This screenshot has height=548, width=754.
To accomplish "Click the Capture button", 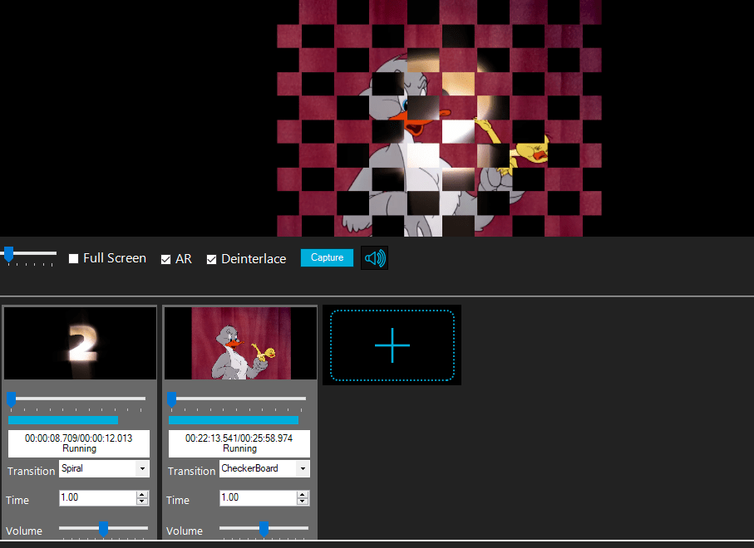I will pyautogui.click(x=327, y=257).
